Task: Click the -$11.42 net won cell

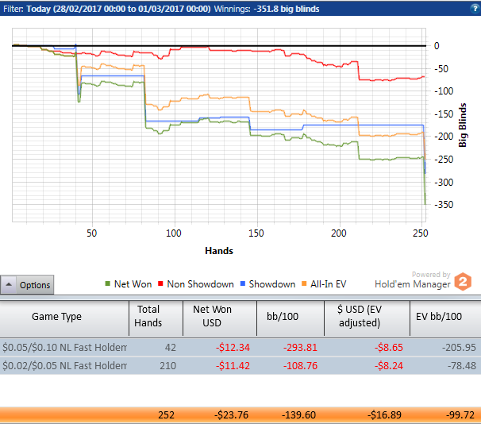Action: point(233,366)
